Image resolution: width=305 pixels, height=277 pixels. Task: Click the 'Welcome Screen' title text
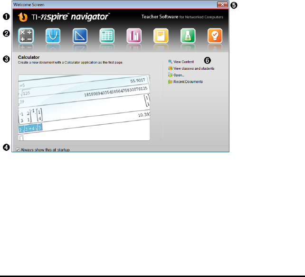click(x=29, y=5)
